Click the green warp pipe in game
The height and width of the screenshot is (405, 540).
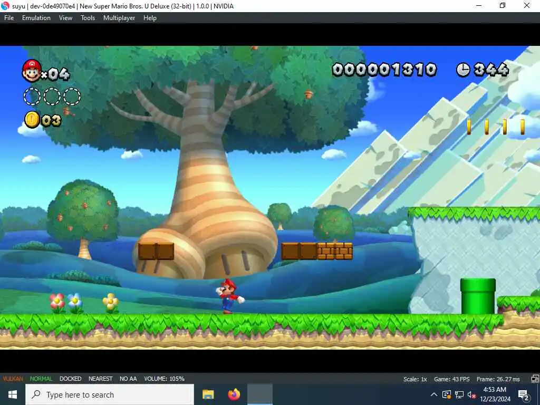(478, 296)
